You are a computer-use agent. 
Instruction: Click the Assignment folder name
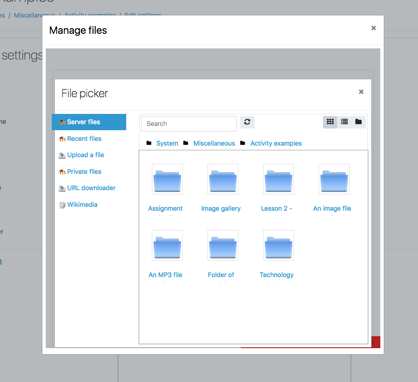(x=165, y=208)
